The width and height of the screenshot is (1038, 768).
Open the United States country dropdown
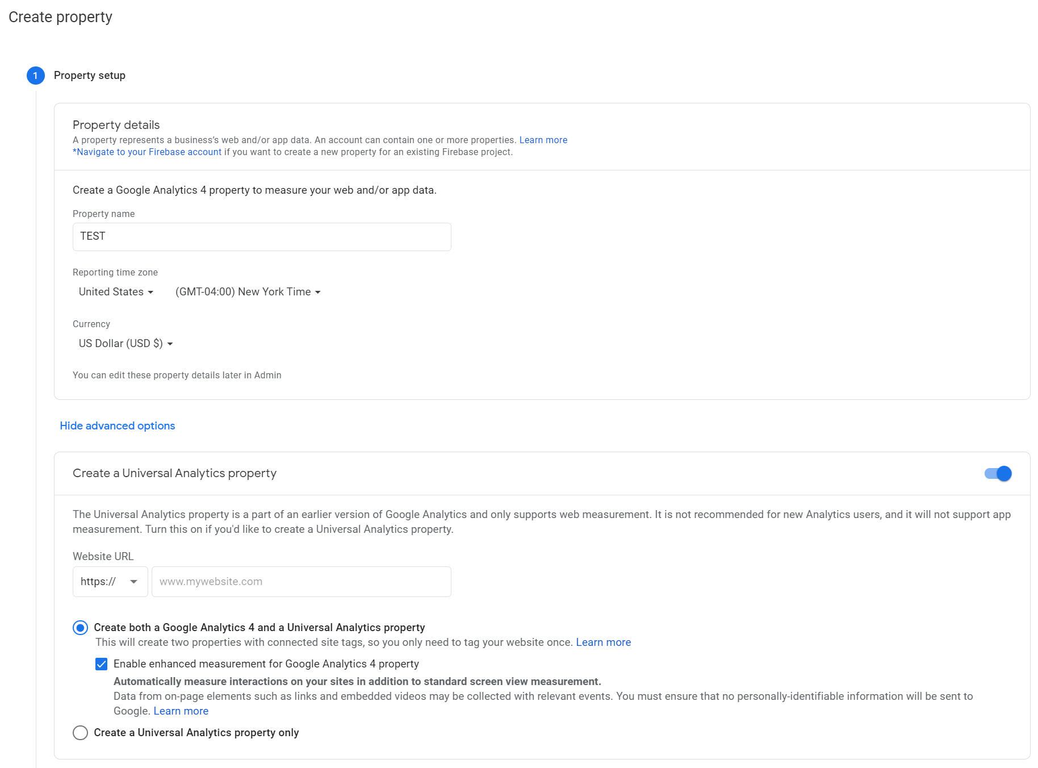click(116, 292)
